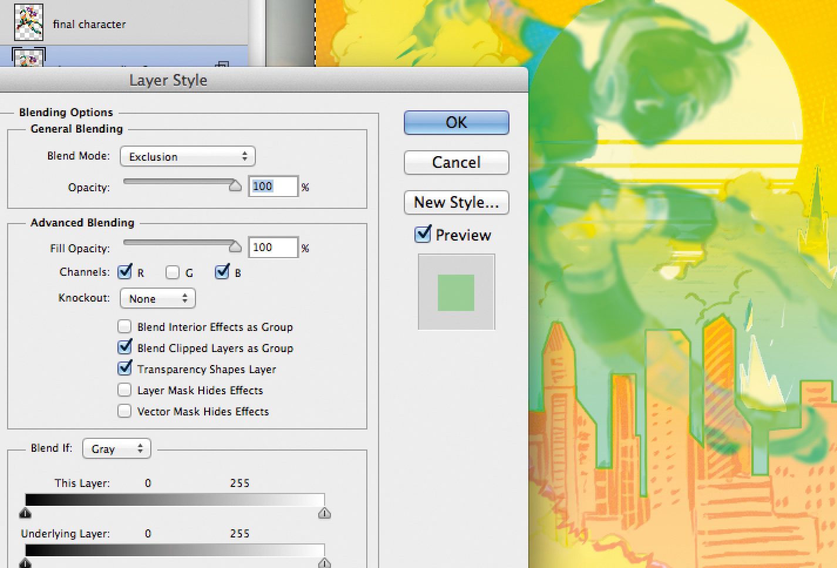Click the Fill Opacity slider handle

pos(235,246)
